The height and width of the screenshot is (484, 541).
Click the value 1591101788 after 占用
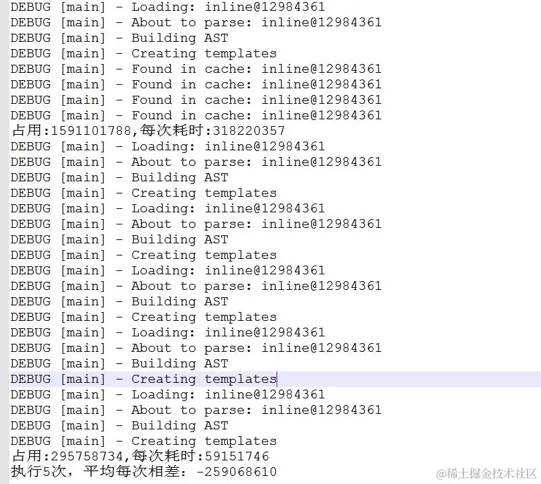91,131
